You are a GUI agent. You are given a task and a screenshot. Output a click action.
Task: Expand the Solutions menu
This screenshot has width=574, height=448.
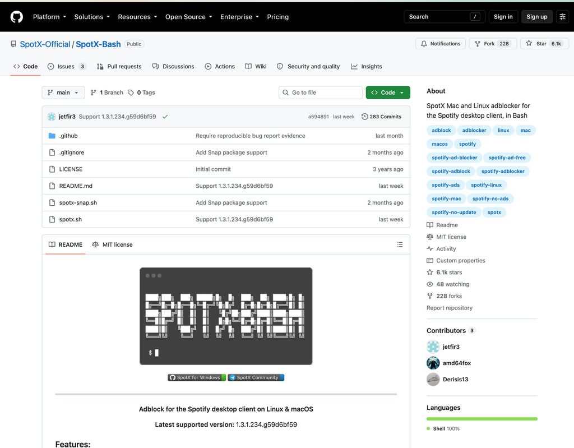[x=92, y=17]
